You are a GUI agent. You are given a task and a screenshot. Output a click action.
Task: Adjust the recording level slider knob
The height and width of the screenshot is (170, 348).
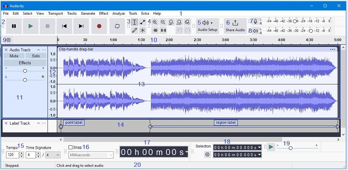click(295, 21)
